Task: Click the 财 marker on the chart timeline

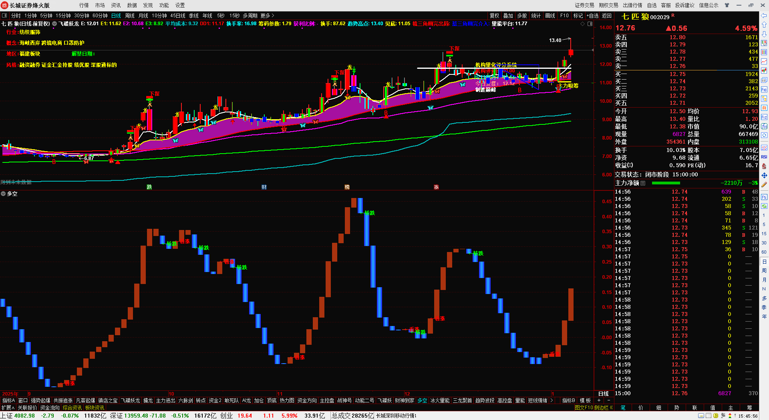Action: point(264,187)
